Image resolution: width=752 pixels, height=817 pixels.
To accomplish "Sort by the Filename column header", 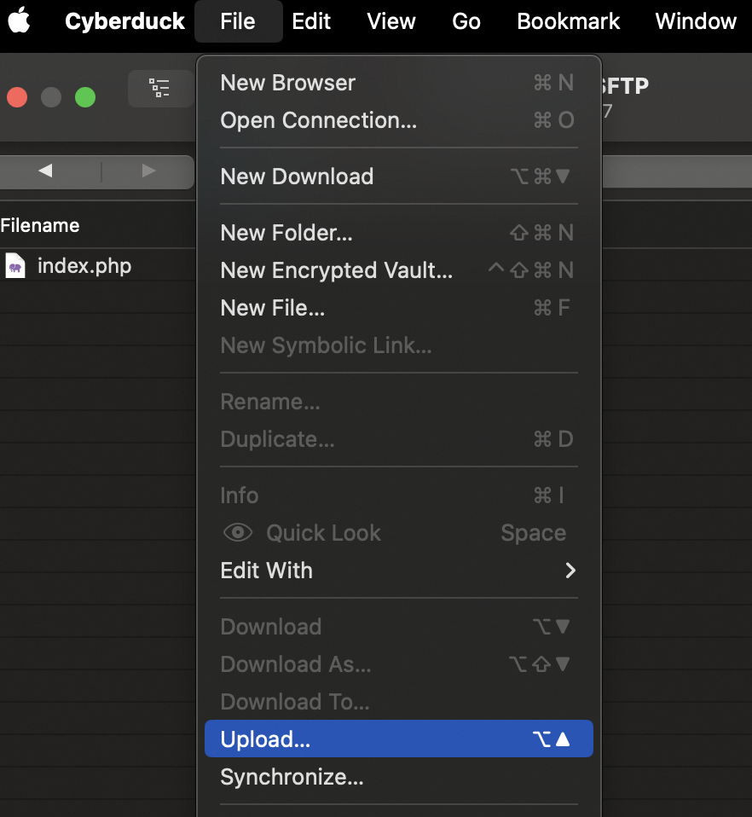I will [x=40, y=226].
